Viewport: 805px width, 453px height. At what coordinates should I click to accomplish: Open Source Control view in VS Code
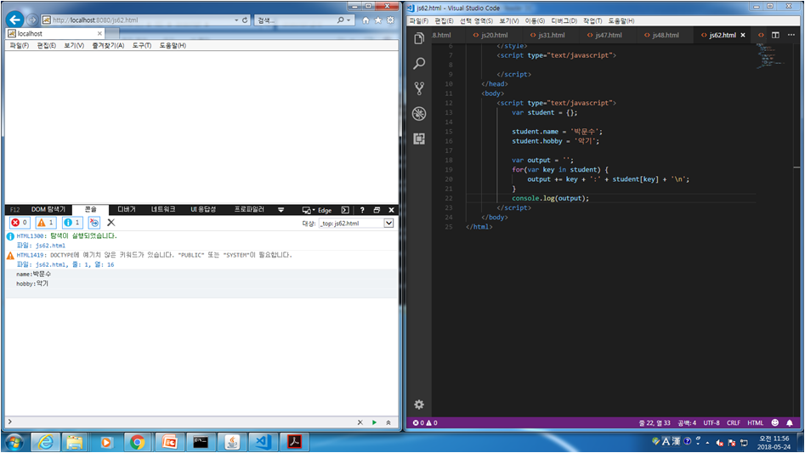click(419, 88)
